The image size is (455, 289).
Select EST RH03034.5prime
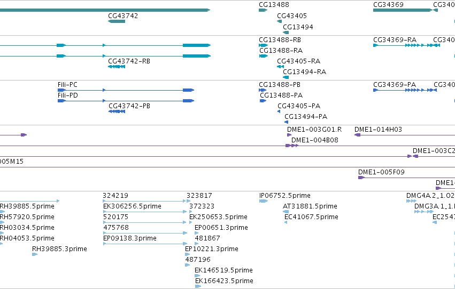point(2,233)
